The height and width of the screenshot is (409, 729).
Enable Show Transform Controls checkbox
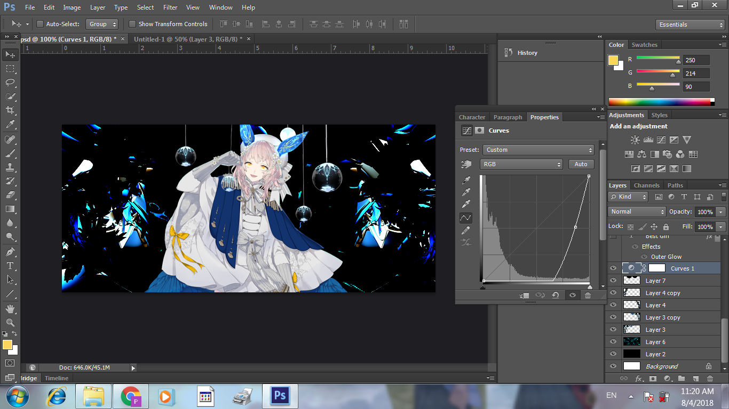pyautogui.click(x=132, y=24)
